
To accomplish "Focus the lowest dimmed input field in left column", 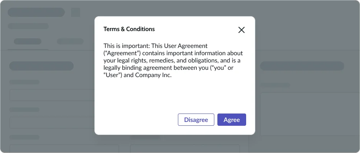I will point(64,149).
